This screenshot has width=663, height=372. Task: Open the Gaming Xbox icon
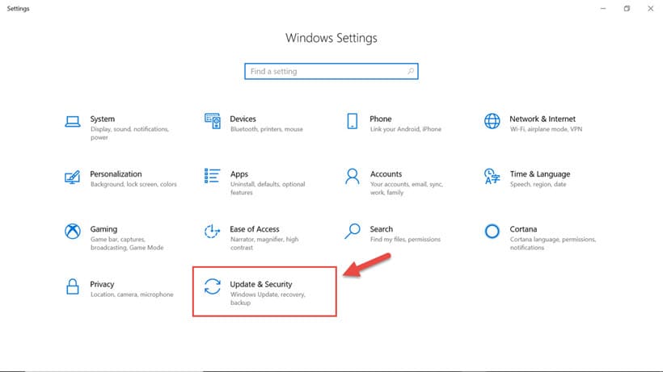(x=73, y=231)
